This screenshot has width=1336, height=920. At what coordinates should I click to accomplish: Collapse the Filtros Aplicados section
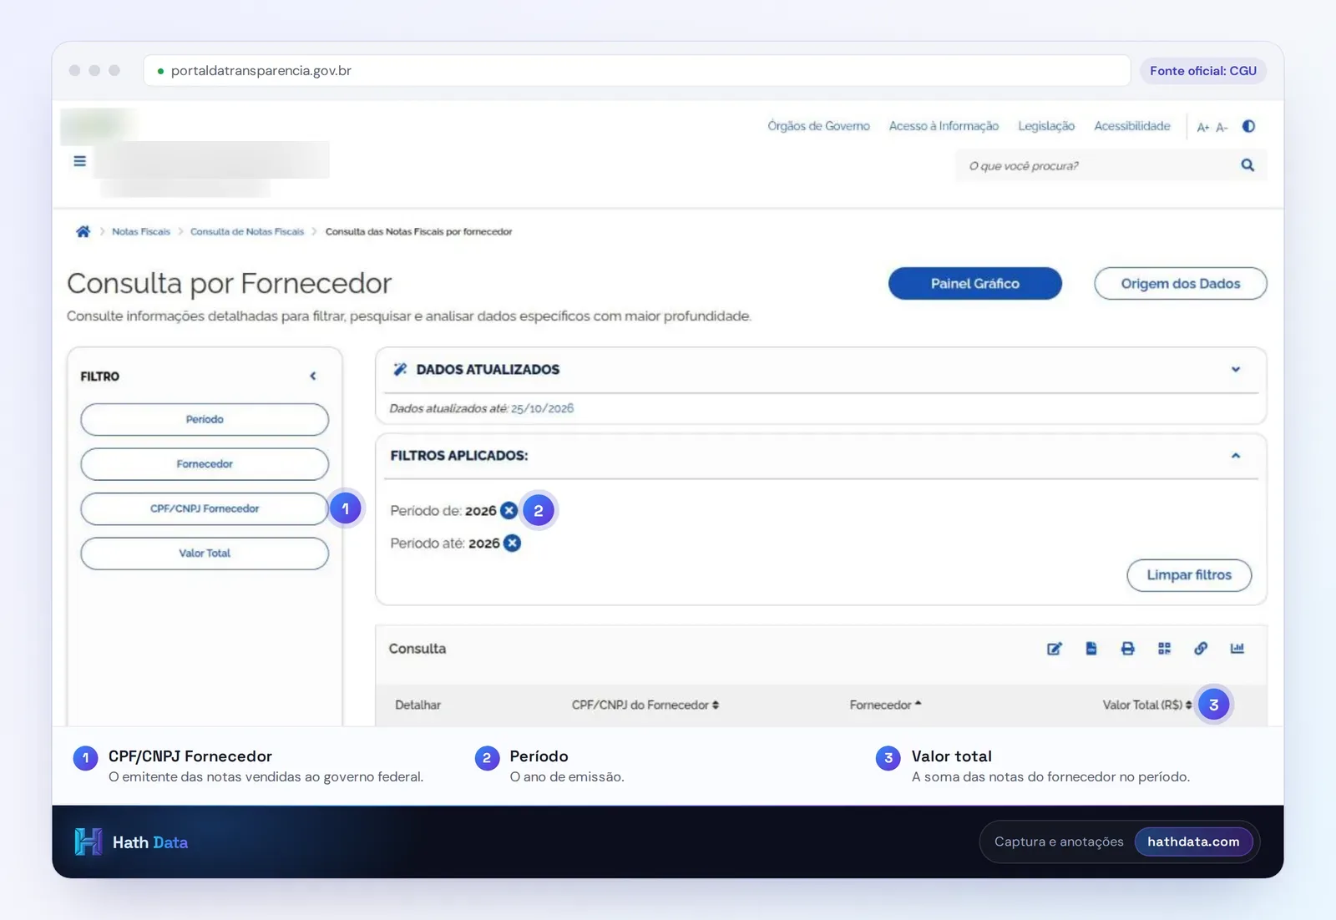1236,456
